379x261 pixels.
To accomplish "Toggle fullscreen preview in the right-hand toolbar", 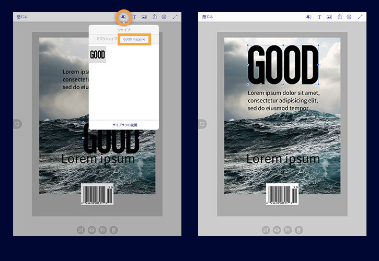I will tap(360, 17).
